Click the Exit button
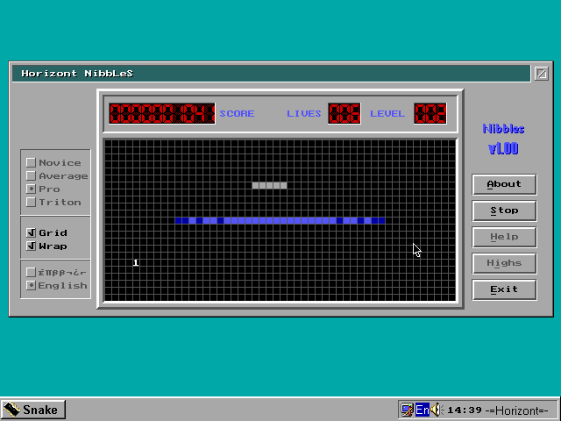The height and width of the screenshot is (421, 561). coord(504,289)
